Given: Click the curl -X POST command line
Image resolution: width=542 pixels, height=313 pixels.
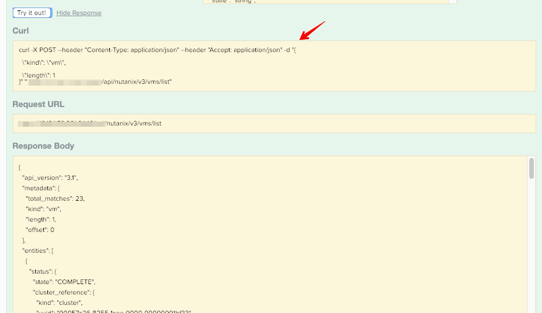Looking at the screenshot, I should click(x=157, y=50).
